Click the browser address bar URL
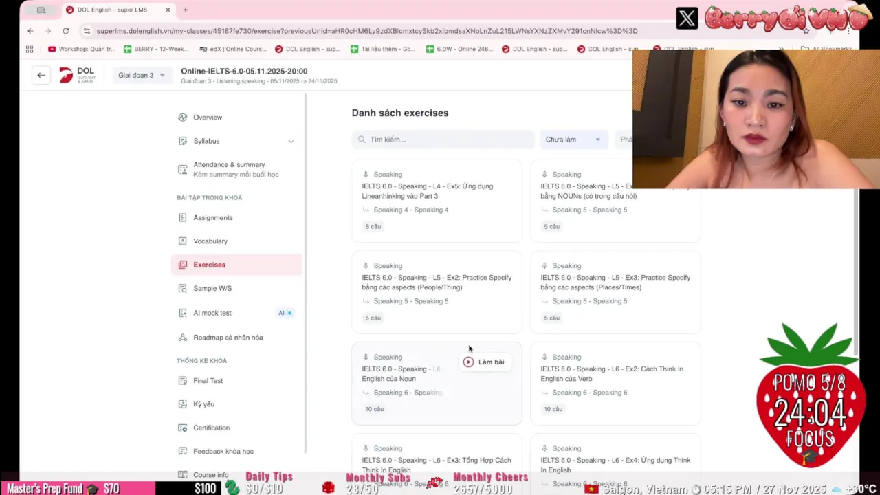The width and height of the screenshot is (880, 495). coord(367,31)
